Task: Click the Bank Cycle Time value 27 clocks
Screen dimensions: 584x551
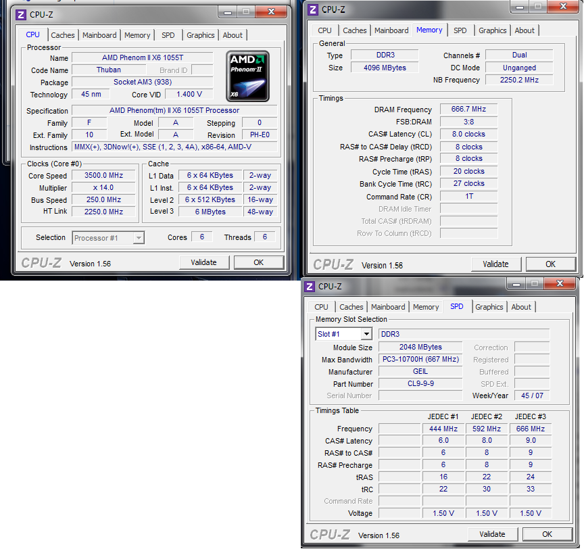Action: pyautogui.click(x=468, y=183)
